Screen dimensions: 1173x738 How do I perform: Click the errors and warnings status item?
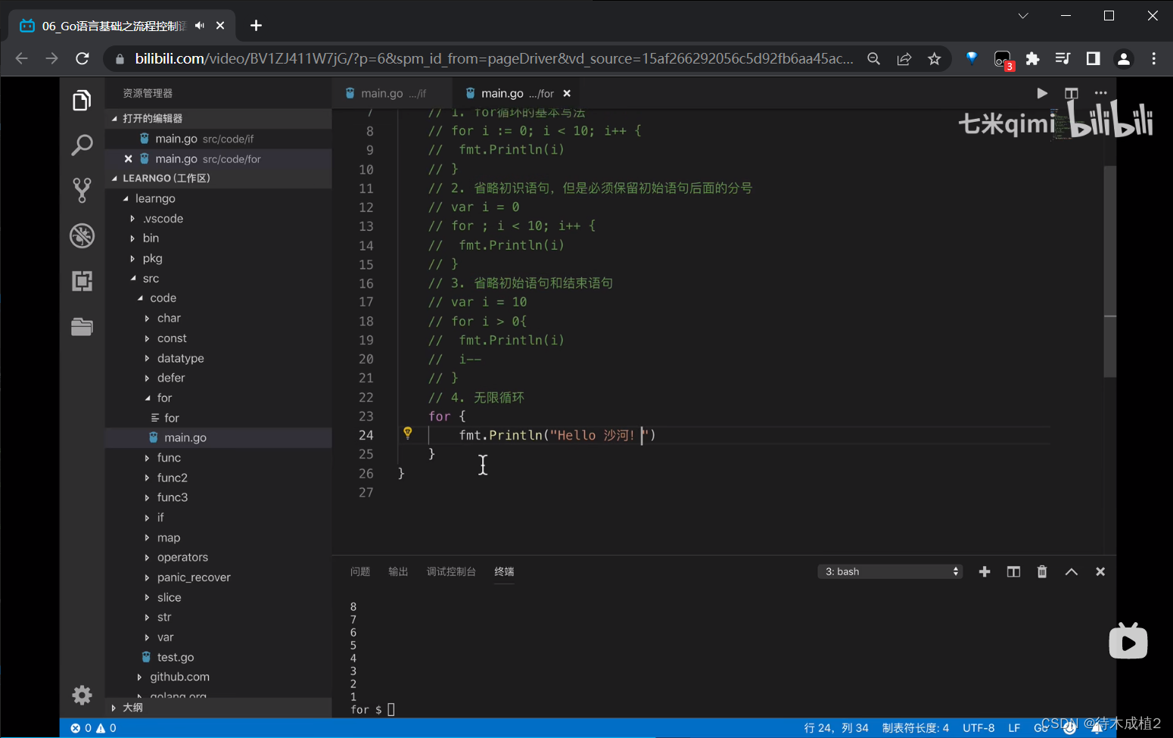(x=93, y=727)
